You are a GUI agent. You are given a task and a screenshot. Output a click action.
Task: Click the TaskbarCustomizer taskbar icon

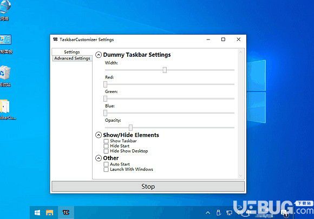click(x=66, y=213)
